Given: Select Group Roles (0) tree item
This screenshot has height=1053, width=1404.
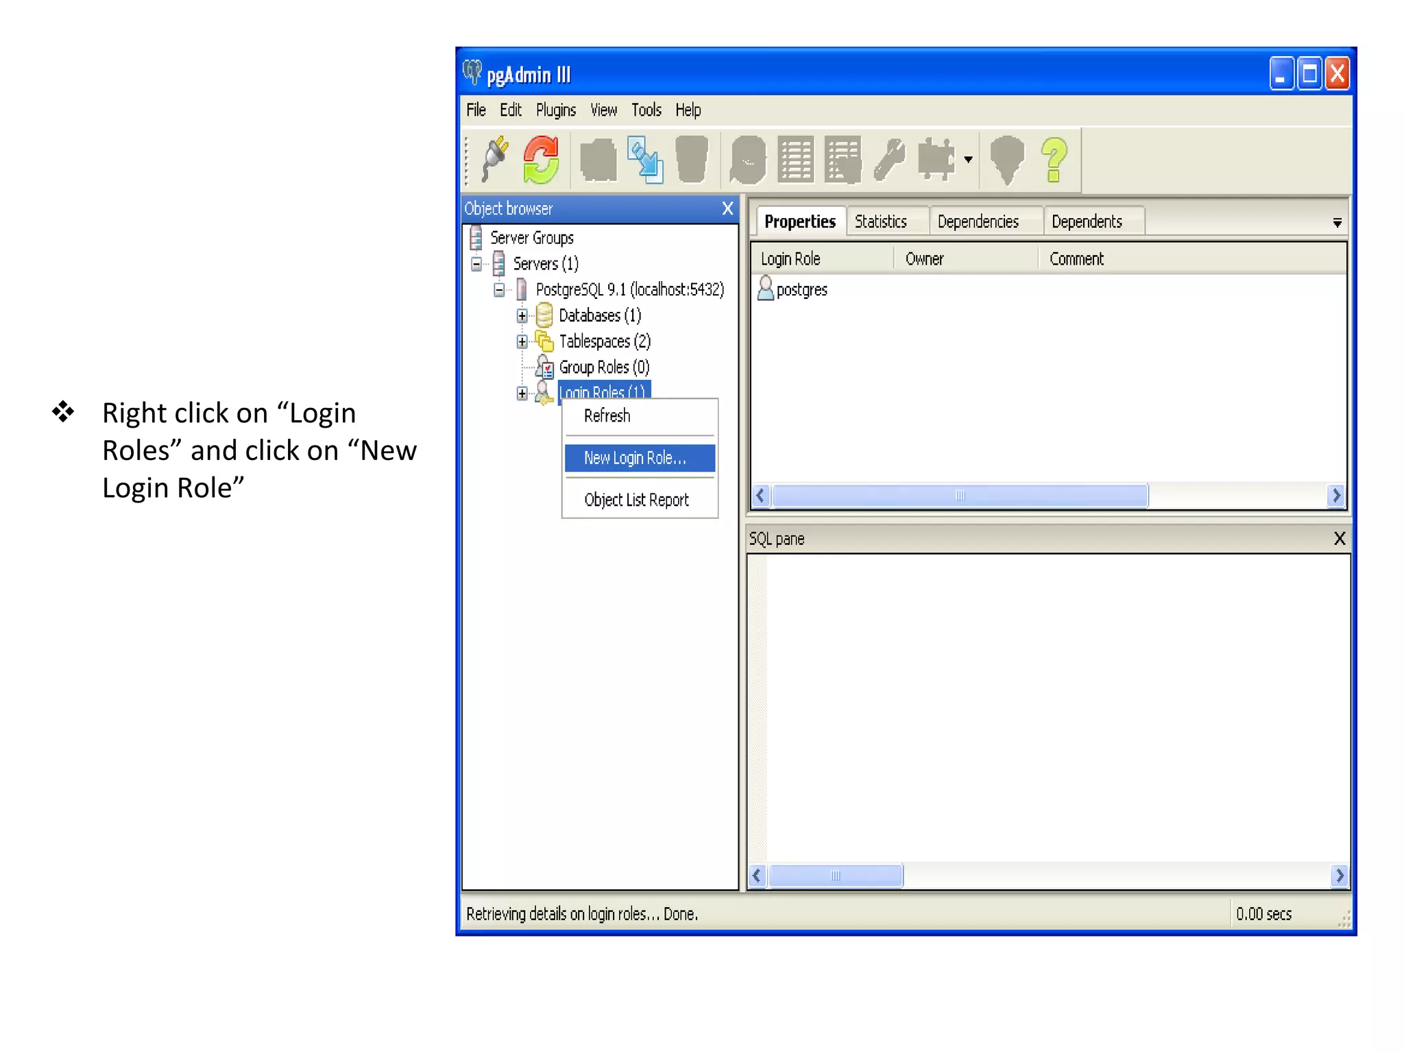Looking at the screenshot, I should click(604, 367).
